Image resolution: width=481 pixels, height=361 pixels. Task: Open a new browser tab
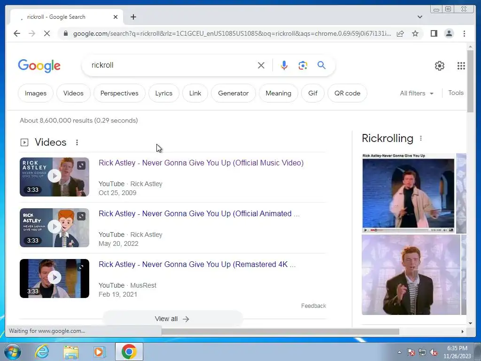133,17
